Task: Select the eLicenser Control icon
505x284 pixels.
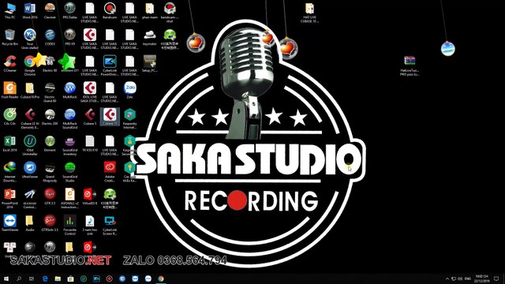Action: [30, 199]
